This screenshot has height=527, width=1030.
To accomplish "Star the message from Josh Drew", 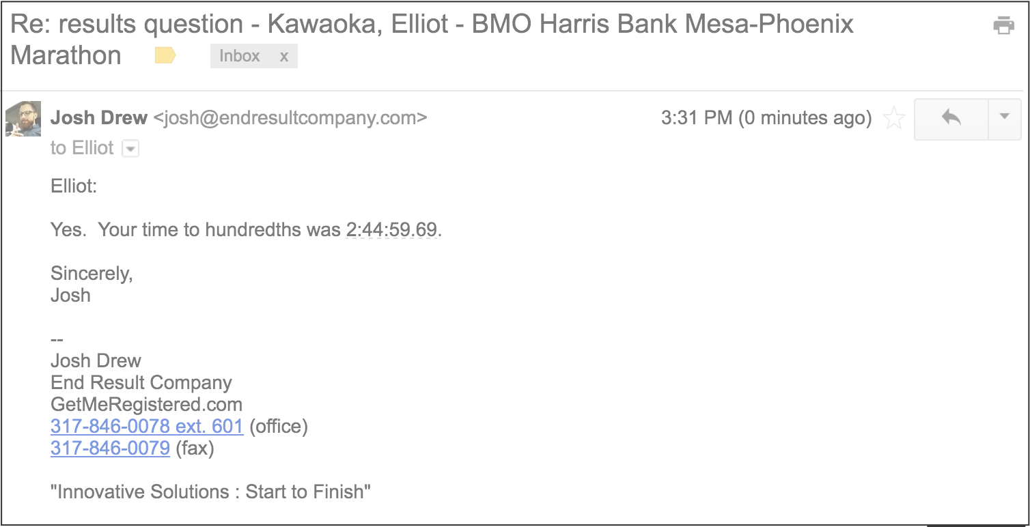I will (893, 119).
